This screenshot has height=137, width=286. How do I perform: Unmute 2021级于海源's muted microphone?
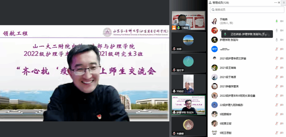277,77
